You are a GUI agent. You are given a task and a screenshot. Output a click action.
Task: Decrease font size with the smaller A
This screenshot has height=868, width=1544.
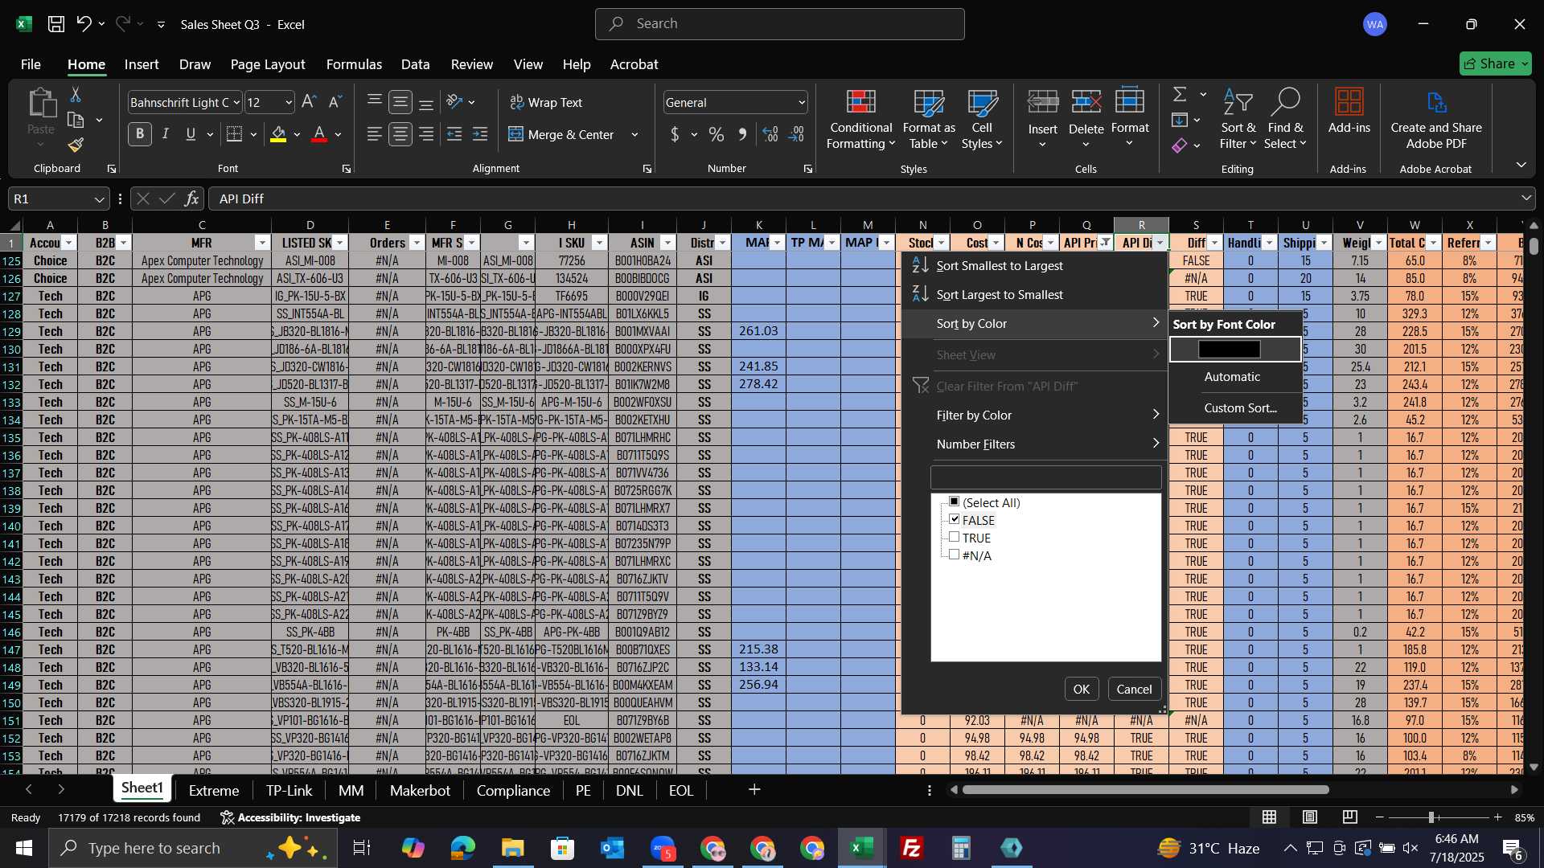click(x=335, y=102)
